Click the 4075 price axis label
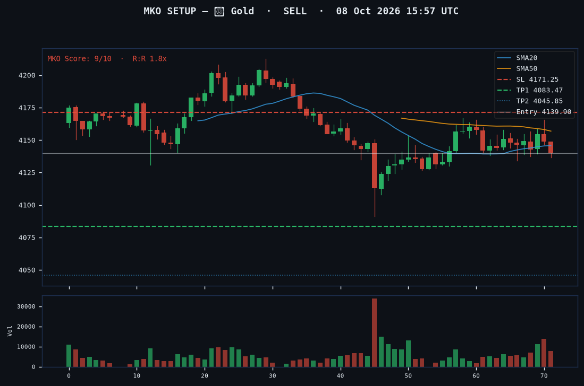Viewport: 584px width, 386px height. pos(27,238)
